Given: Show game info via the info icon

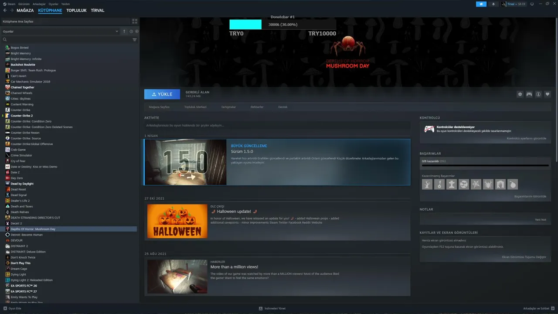Looking at the screenshot, I should [538, 94].
